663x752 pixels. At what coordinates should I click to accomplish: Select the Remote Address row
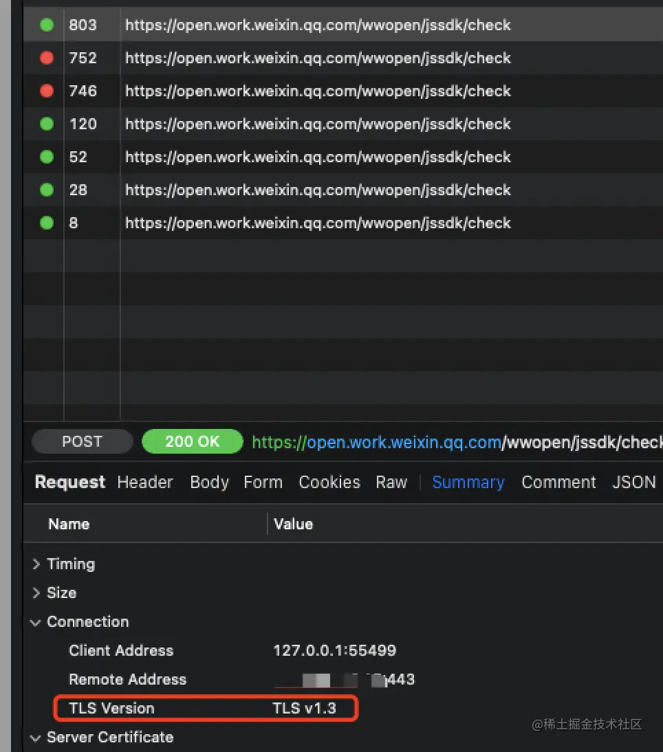pyautogui.click(x=343, y=680)
